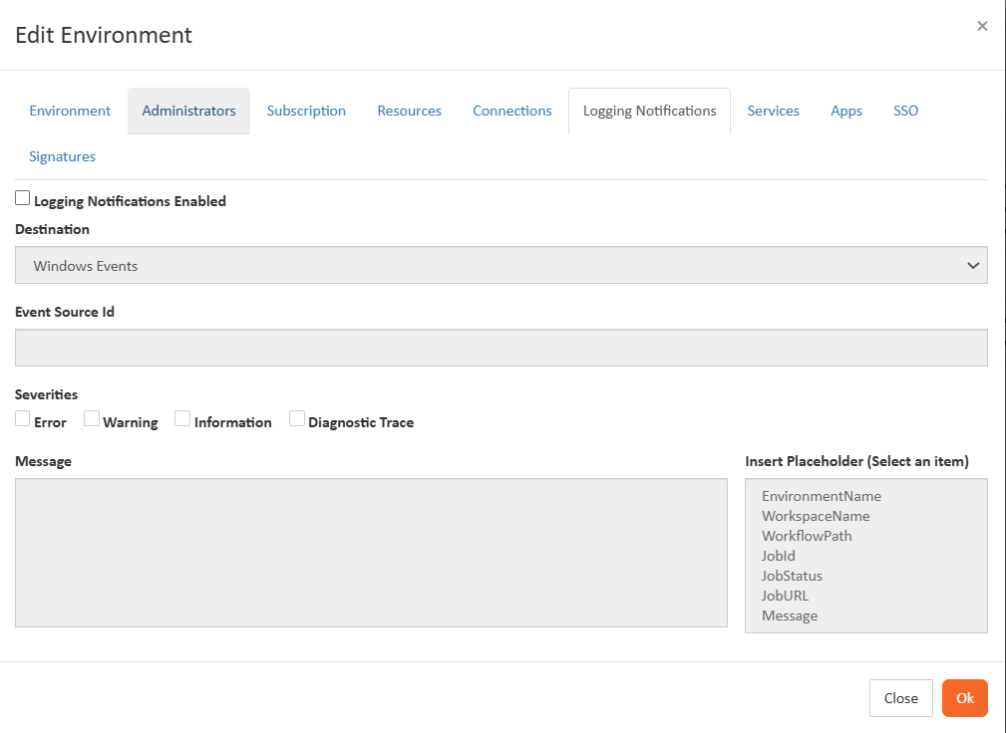Select the WorkspaceName placeholder

coord(816,517)
